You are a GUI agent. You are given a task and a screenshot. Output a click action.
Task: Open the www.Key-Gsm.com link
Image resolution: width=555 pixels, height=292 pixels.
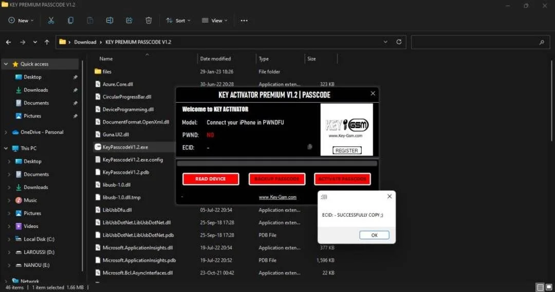coord(277,197)
